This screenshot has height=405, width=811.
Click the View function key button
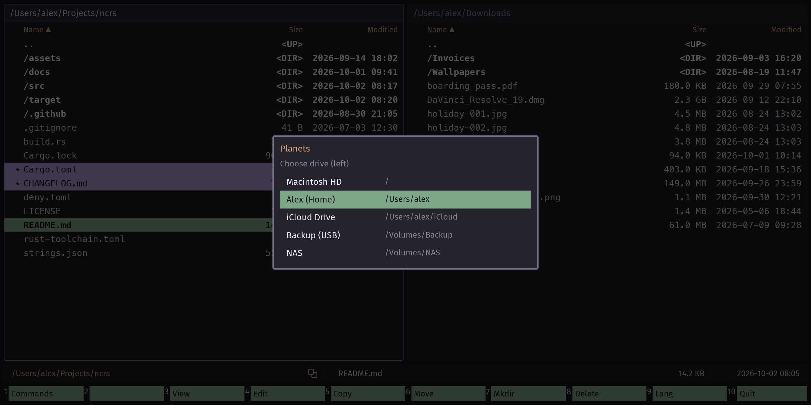(207, 394)
